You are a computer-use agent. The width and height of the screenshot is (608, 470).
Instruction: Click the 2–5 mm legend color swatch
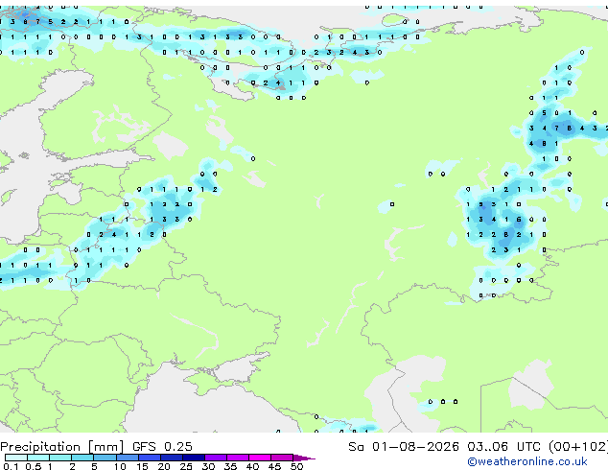[x=82, y=458]
